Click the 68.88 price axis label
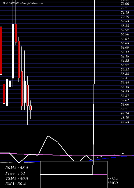Screen dimensions: 134x188 point(125,26)
